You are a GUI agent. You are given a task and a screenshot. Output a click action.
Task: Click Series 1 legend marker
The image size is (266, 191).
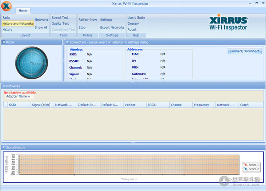pyautogui.click(x=245, y=165)
